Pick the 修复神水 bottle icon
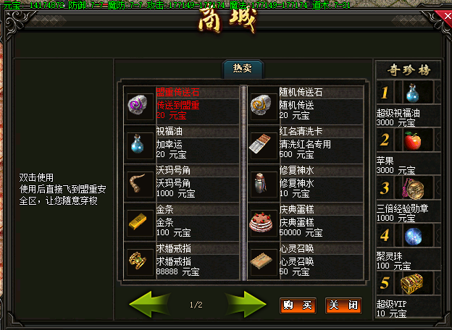Image resolution: width=452 pixels, height=330 pixels. [261, 183]
